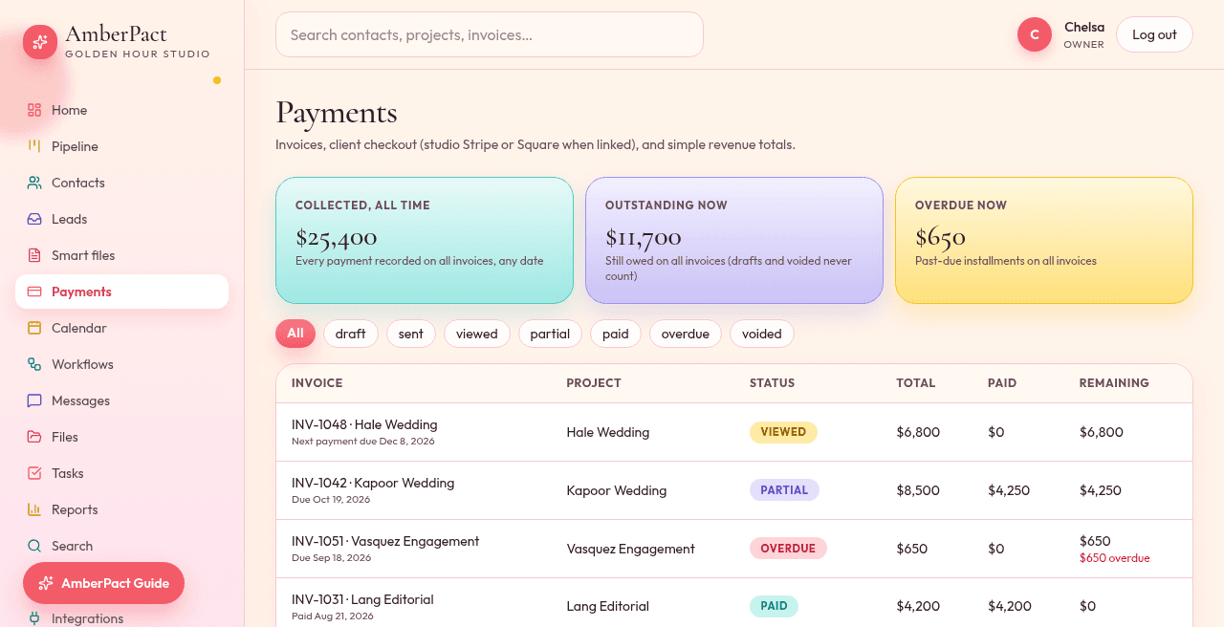Click the INVOICE column header
Image resolution: width=1224 pixels, height=627 pixels.
click(317, 383)
